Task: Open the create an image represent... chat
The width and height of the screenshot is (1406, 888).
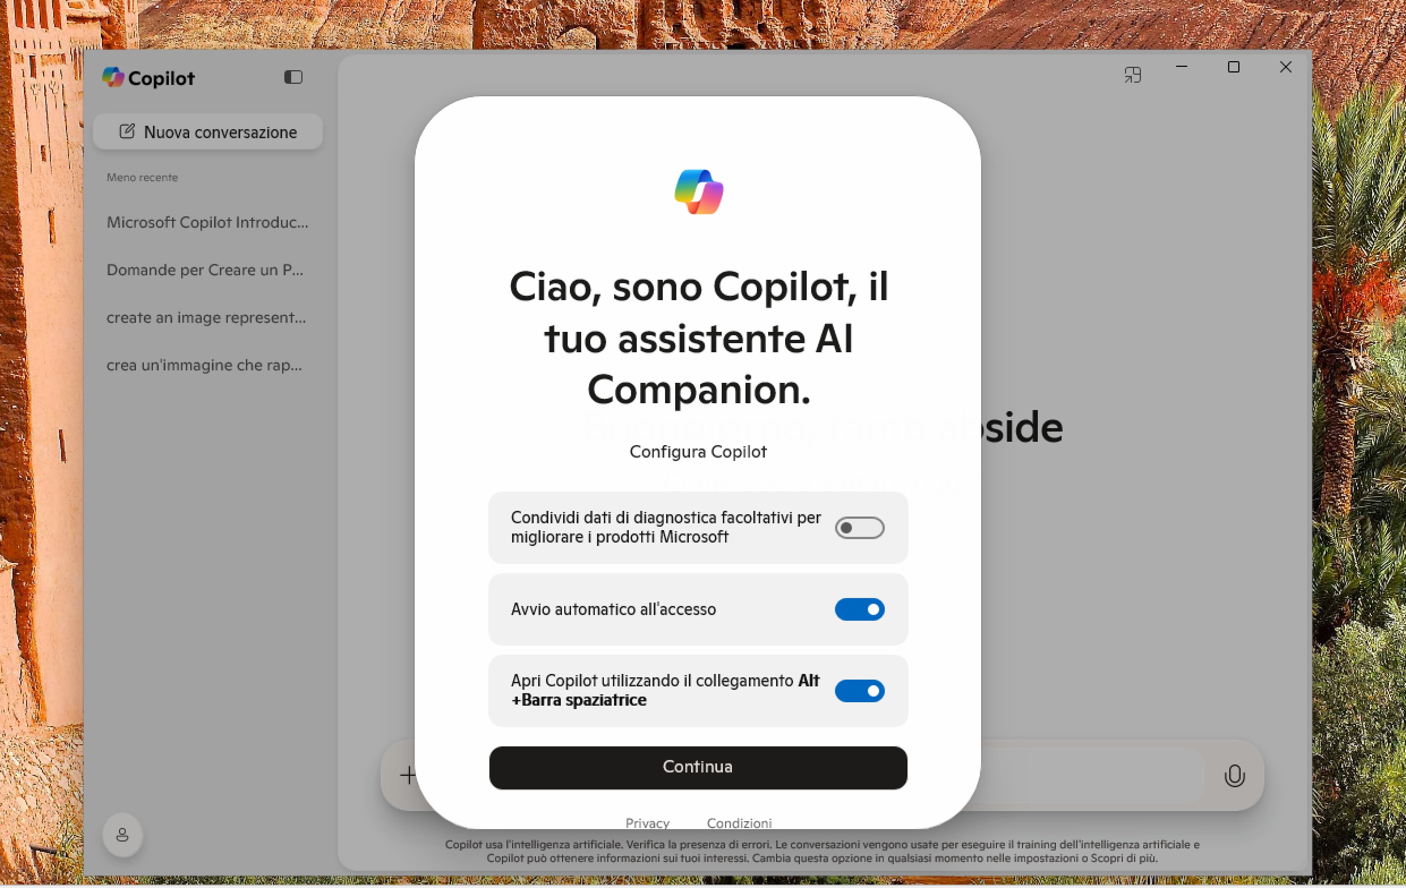Action: click(x=206, y=317)
